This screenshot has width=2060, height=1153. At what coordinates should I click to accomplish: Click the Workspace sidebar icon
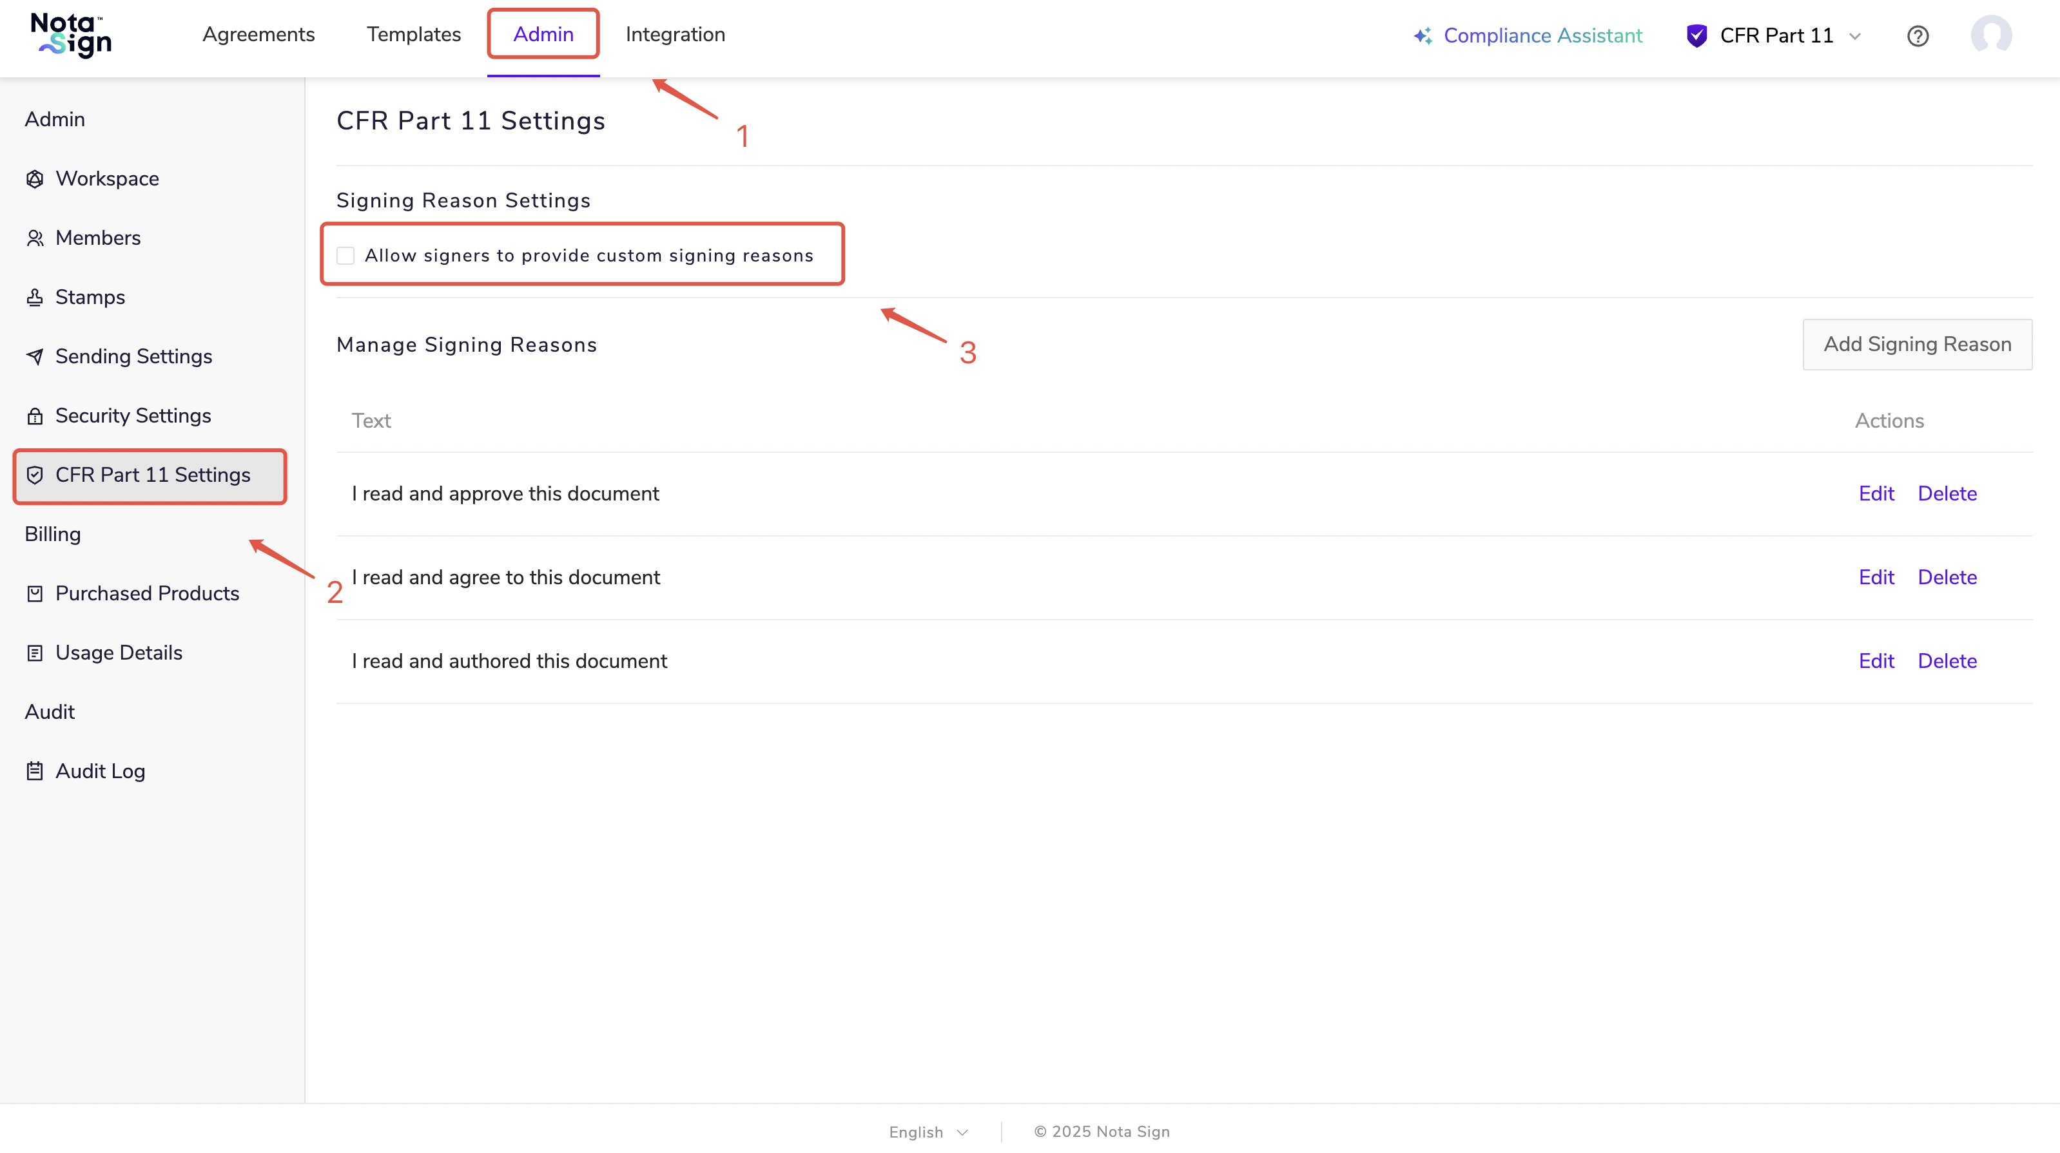point(34,179)
